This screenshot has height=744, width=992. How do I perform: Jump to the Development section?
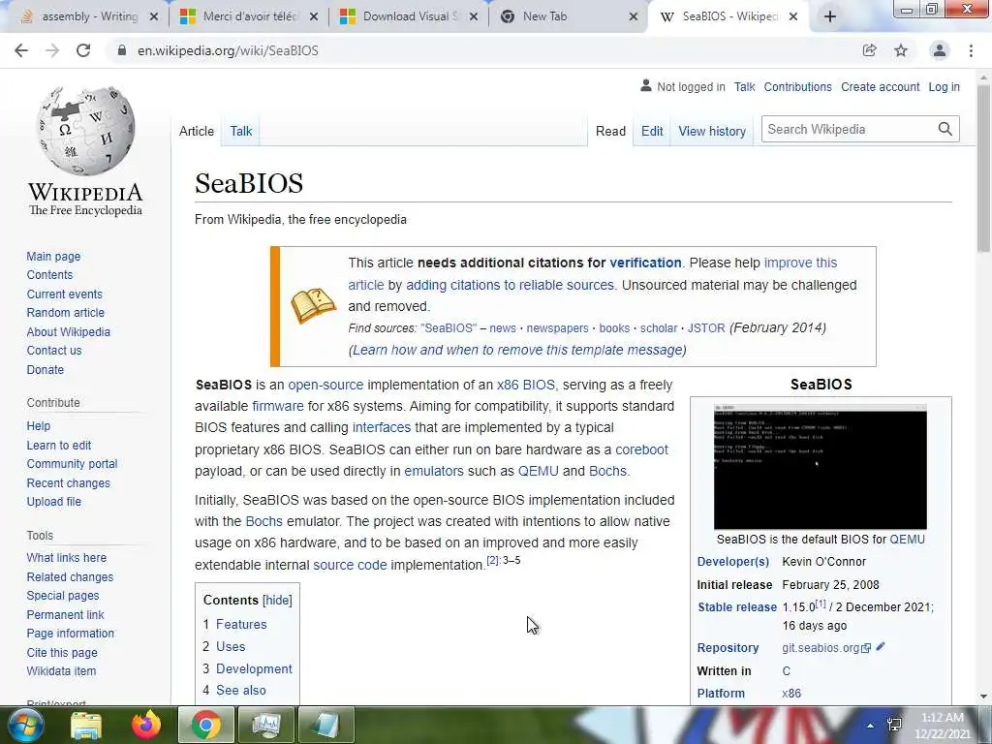(254, 668)
